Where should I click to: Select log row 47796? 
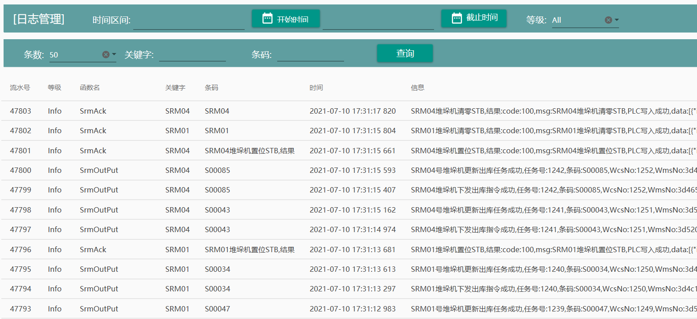pyautogui.click(x=348, y=249)
